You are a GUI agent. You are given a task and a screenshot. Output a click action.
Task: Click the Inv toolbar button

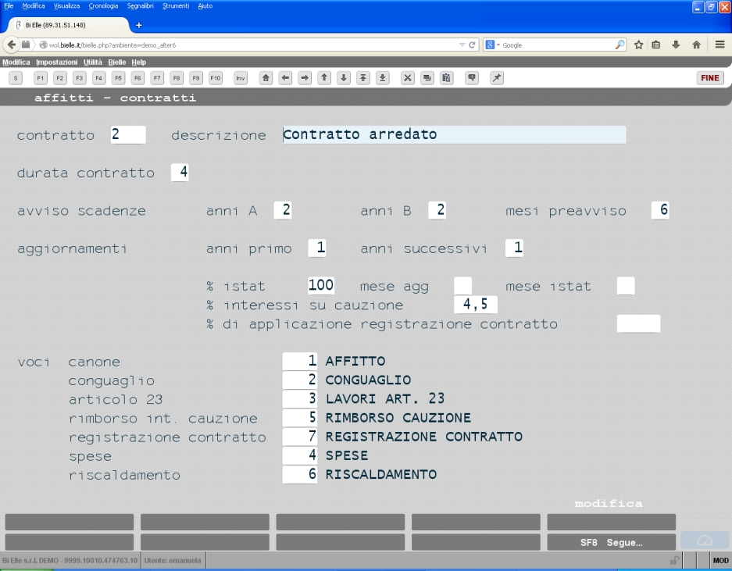[x=241, y=78]
